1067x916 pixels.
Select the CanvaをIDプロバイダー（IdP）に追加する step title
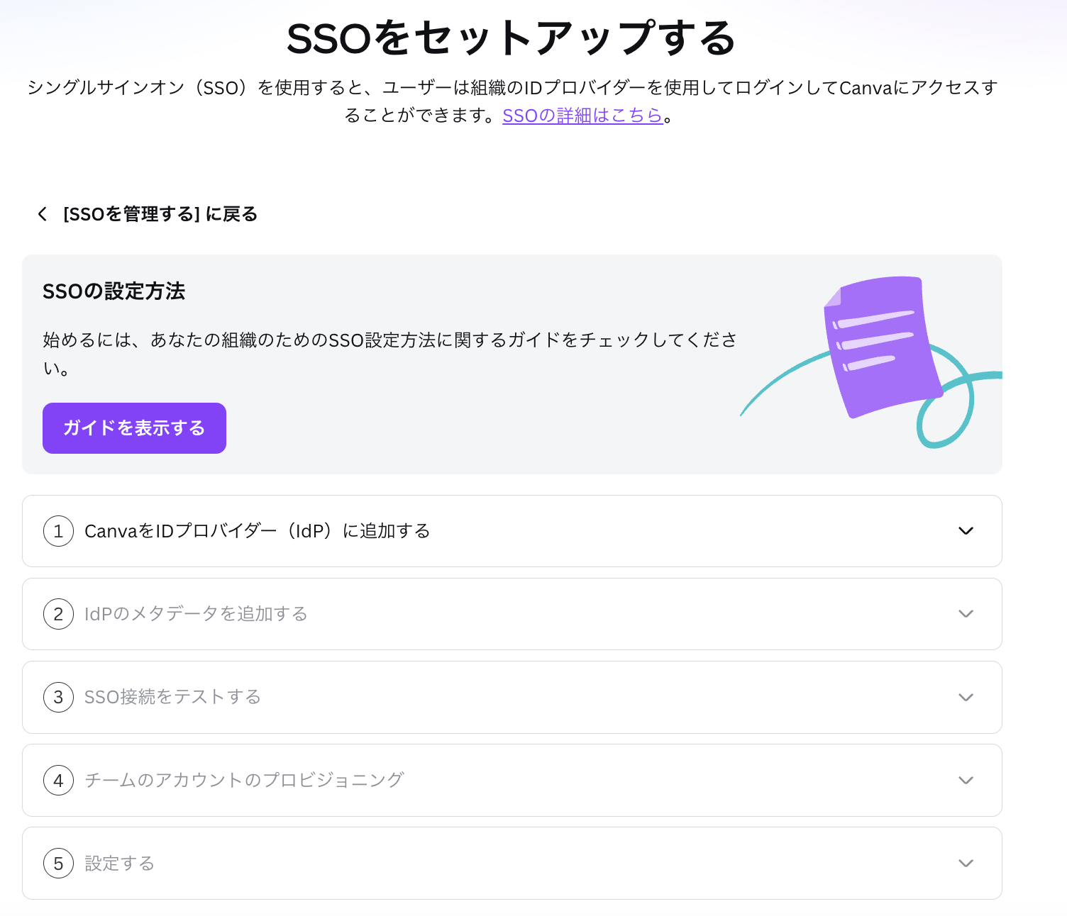(x=257, y=531)
